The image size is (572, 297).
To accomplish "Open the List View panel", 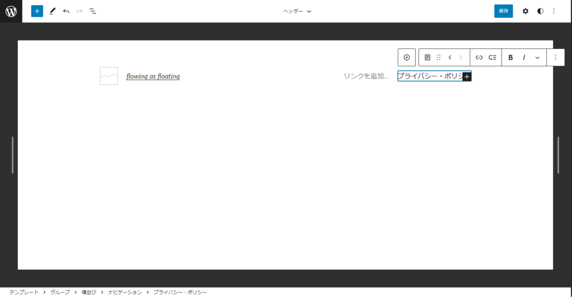I will (93, 11).
